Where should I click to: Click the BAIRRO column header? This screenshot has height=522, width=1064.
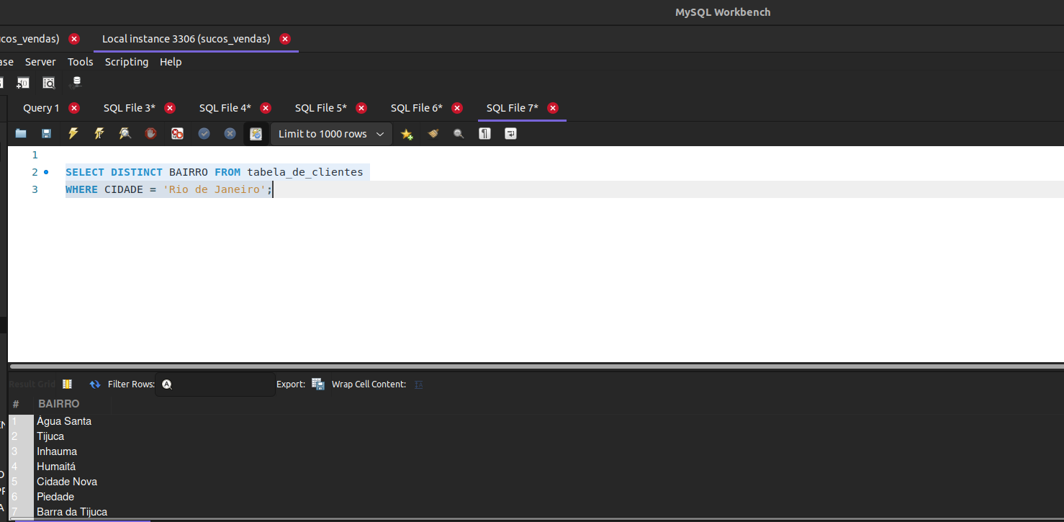(x=59, y=404)
